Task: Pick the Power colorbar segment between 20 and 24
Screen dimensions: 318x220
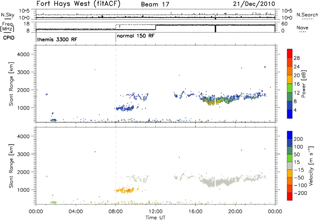Action: point(290,71)
